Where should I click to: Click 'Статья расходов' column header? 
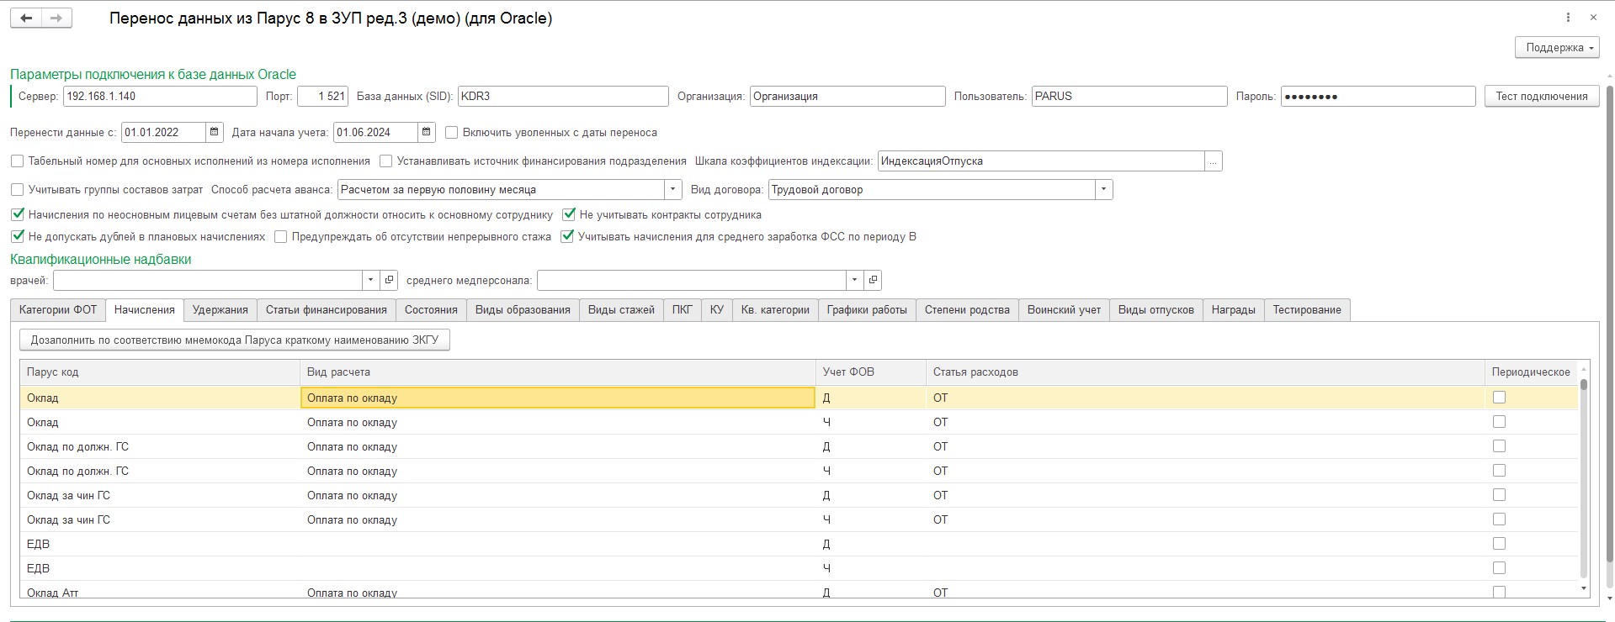point(1205,372)
